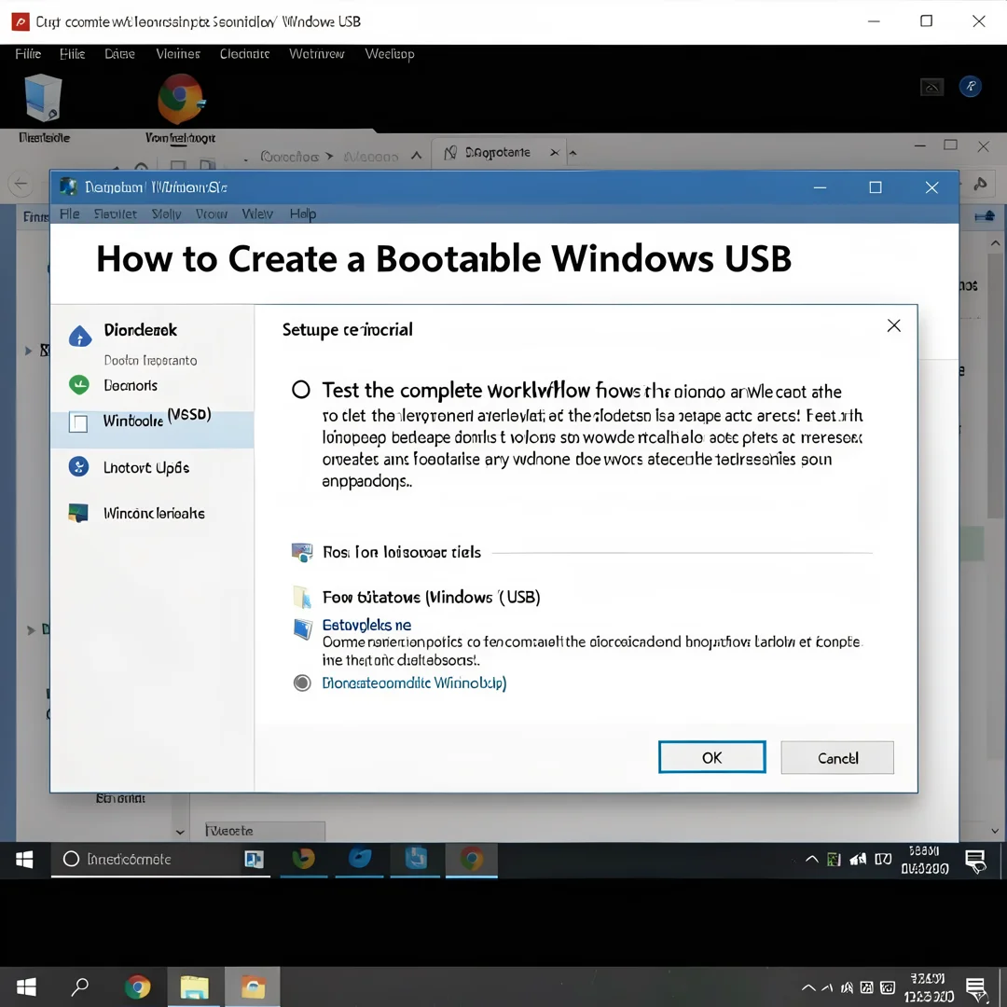Click the 'Dooton Ireperanto' subtitle text
The height and width of the screenshot is (1007, 1007).
[x=150, y=360]
